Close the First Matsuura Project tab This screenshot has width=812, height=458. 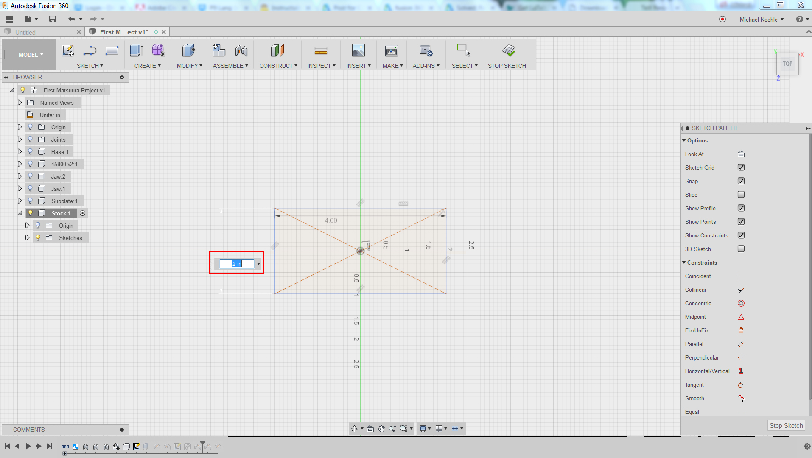[164, 32]
